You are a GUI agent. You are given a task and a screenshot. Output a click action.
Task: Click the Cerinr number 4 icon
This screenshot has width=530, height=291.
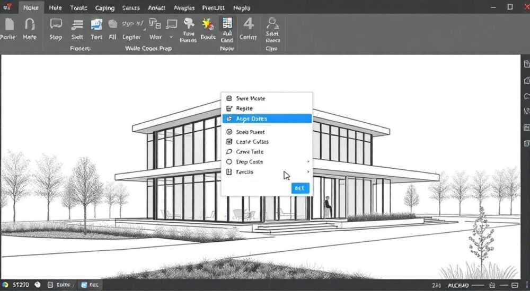point(249,24)
